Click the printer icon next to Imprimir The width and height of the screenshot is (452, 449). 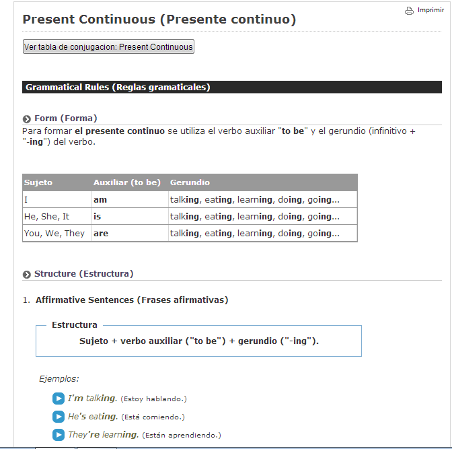click(409, 11)
